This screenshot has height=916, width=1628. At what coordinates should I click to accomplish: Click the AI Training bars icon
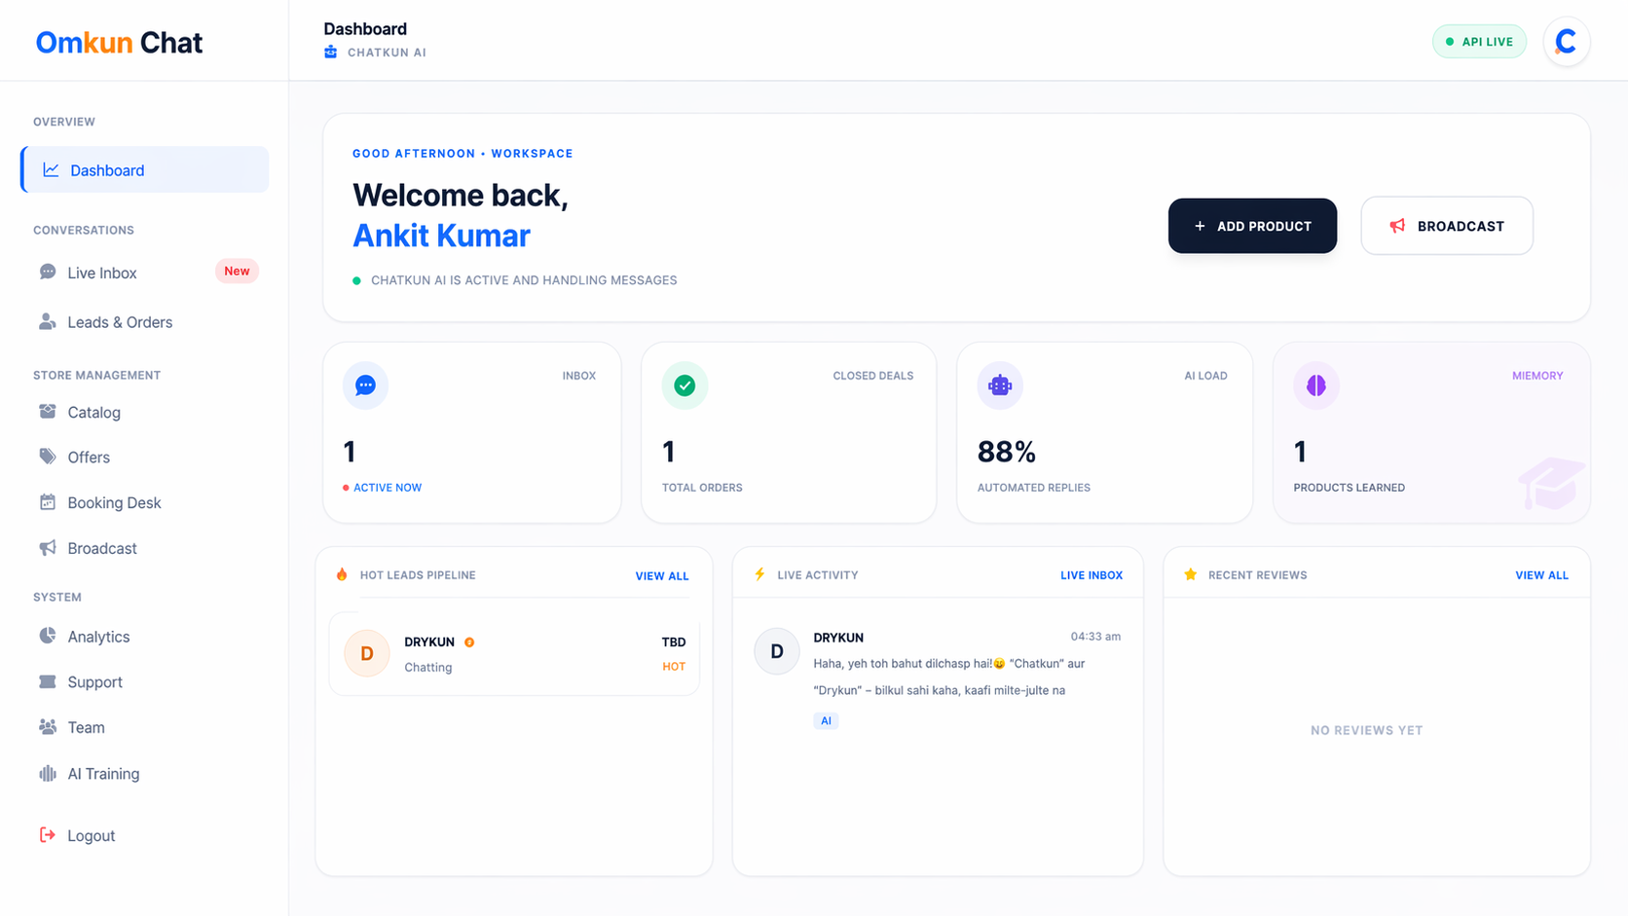coord(48,773)
